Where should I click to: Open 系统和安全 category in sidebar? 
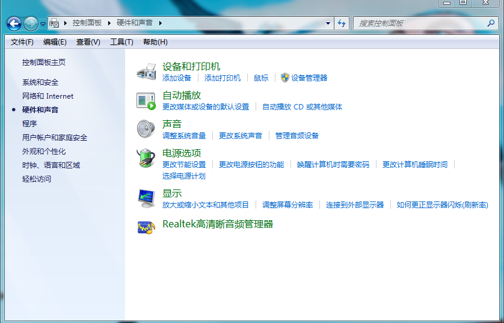coord(40,82)
